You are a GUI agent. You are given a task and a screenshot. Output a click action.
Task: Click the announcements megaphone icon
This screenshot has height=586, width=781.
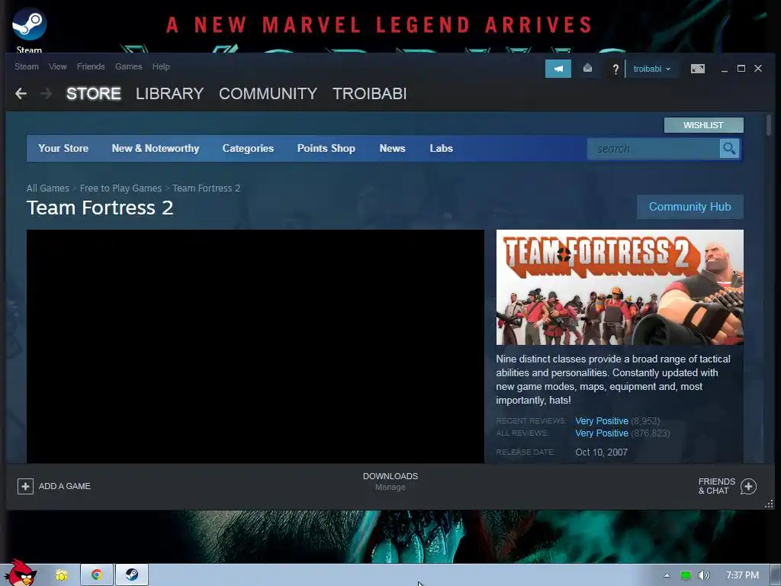pyautogui.click(x=558, y=69)
